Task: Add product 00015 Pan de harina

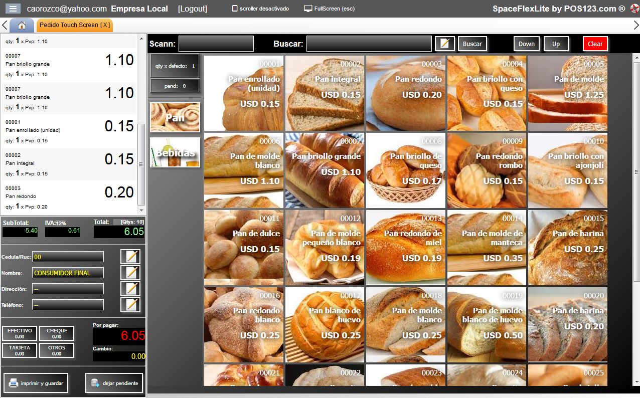Action: 568,248
